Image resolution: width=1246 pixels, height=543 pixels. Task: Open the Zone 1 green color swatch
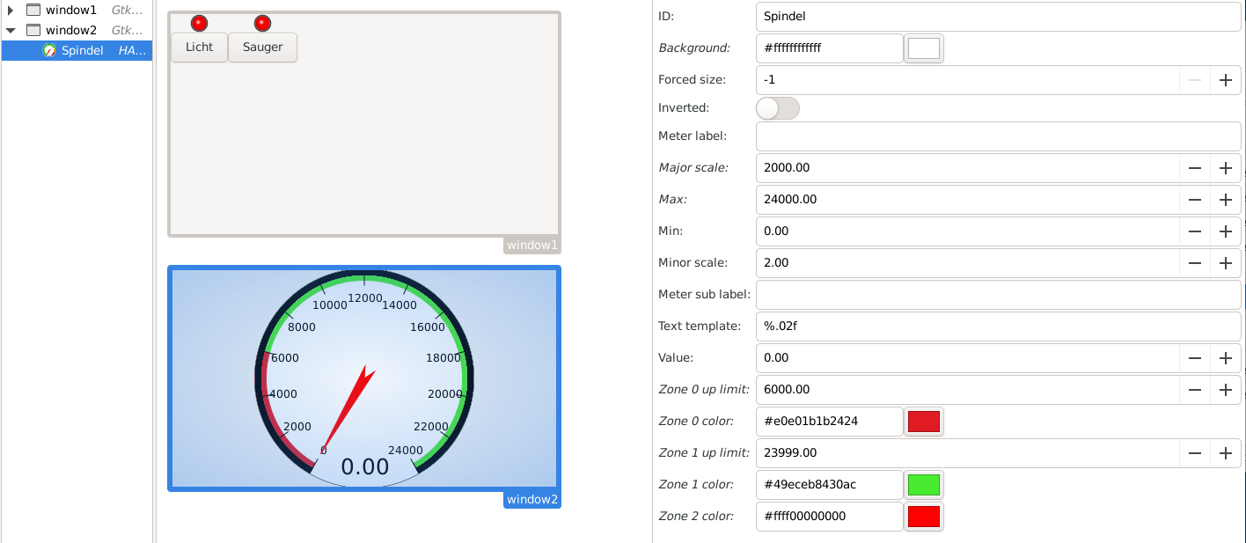tap(923, 485)
